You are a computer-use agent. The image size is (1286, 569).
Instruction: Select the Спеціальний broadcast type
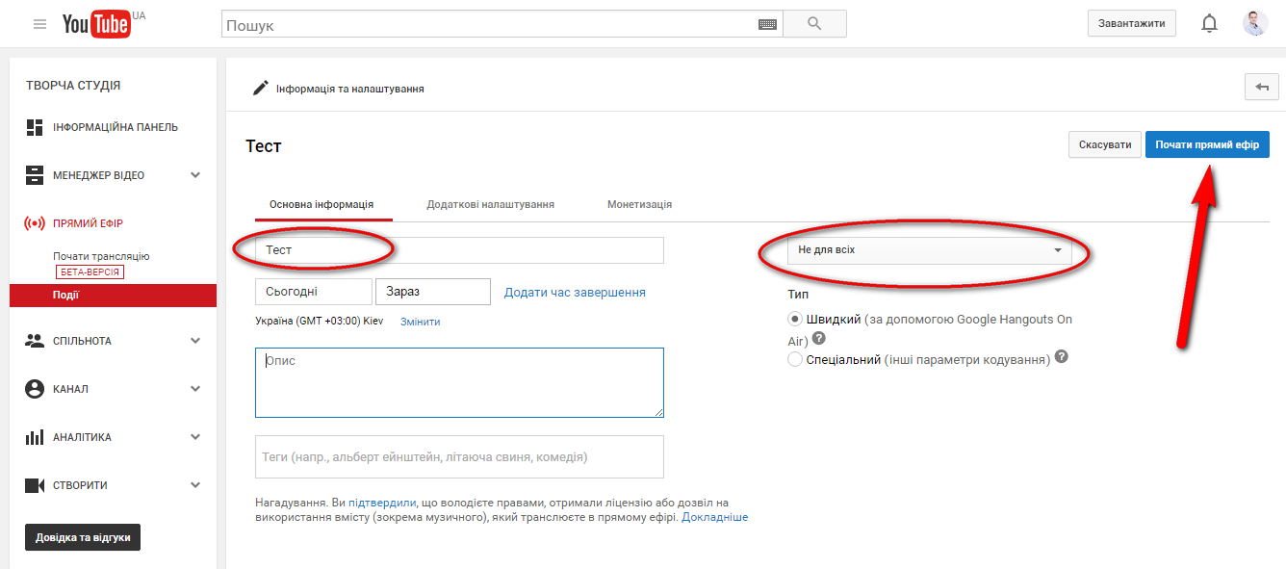[795, 359]
